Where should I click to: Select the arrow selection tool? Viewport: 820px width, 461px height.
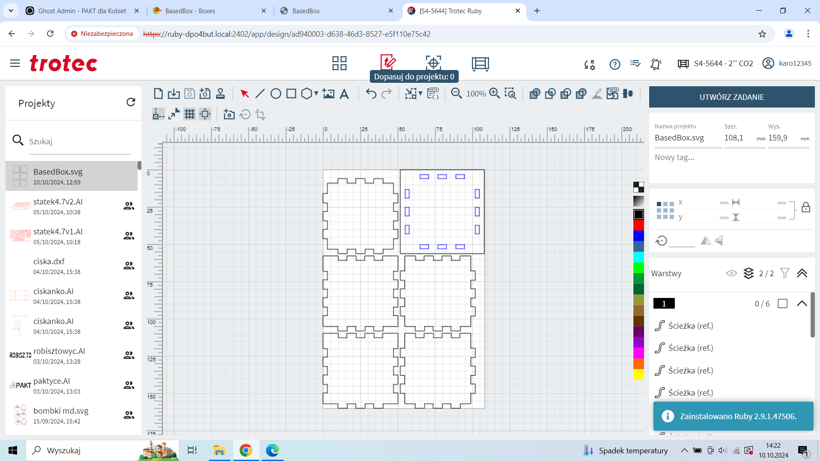coord(245,93)
